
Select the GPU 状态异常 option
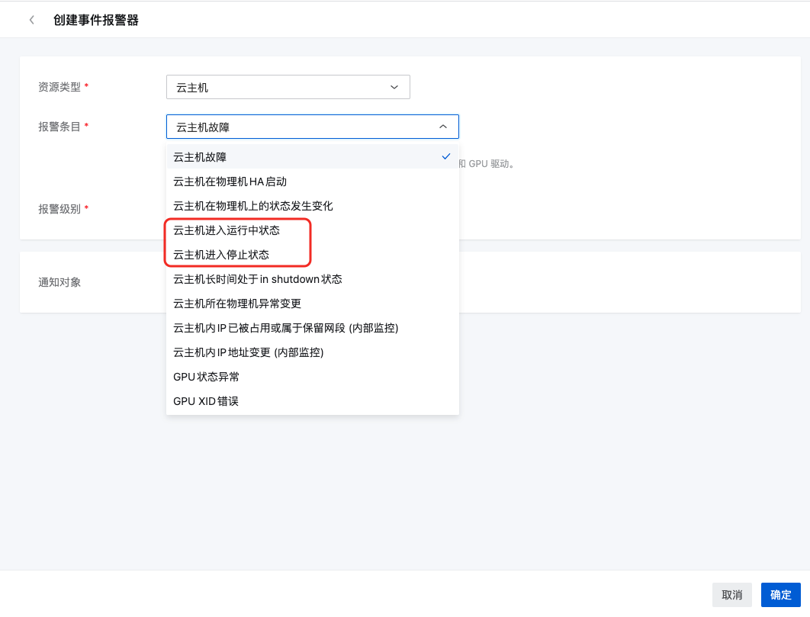click(313, 377)
